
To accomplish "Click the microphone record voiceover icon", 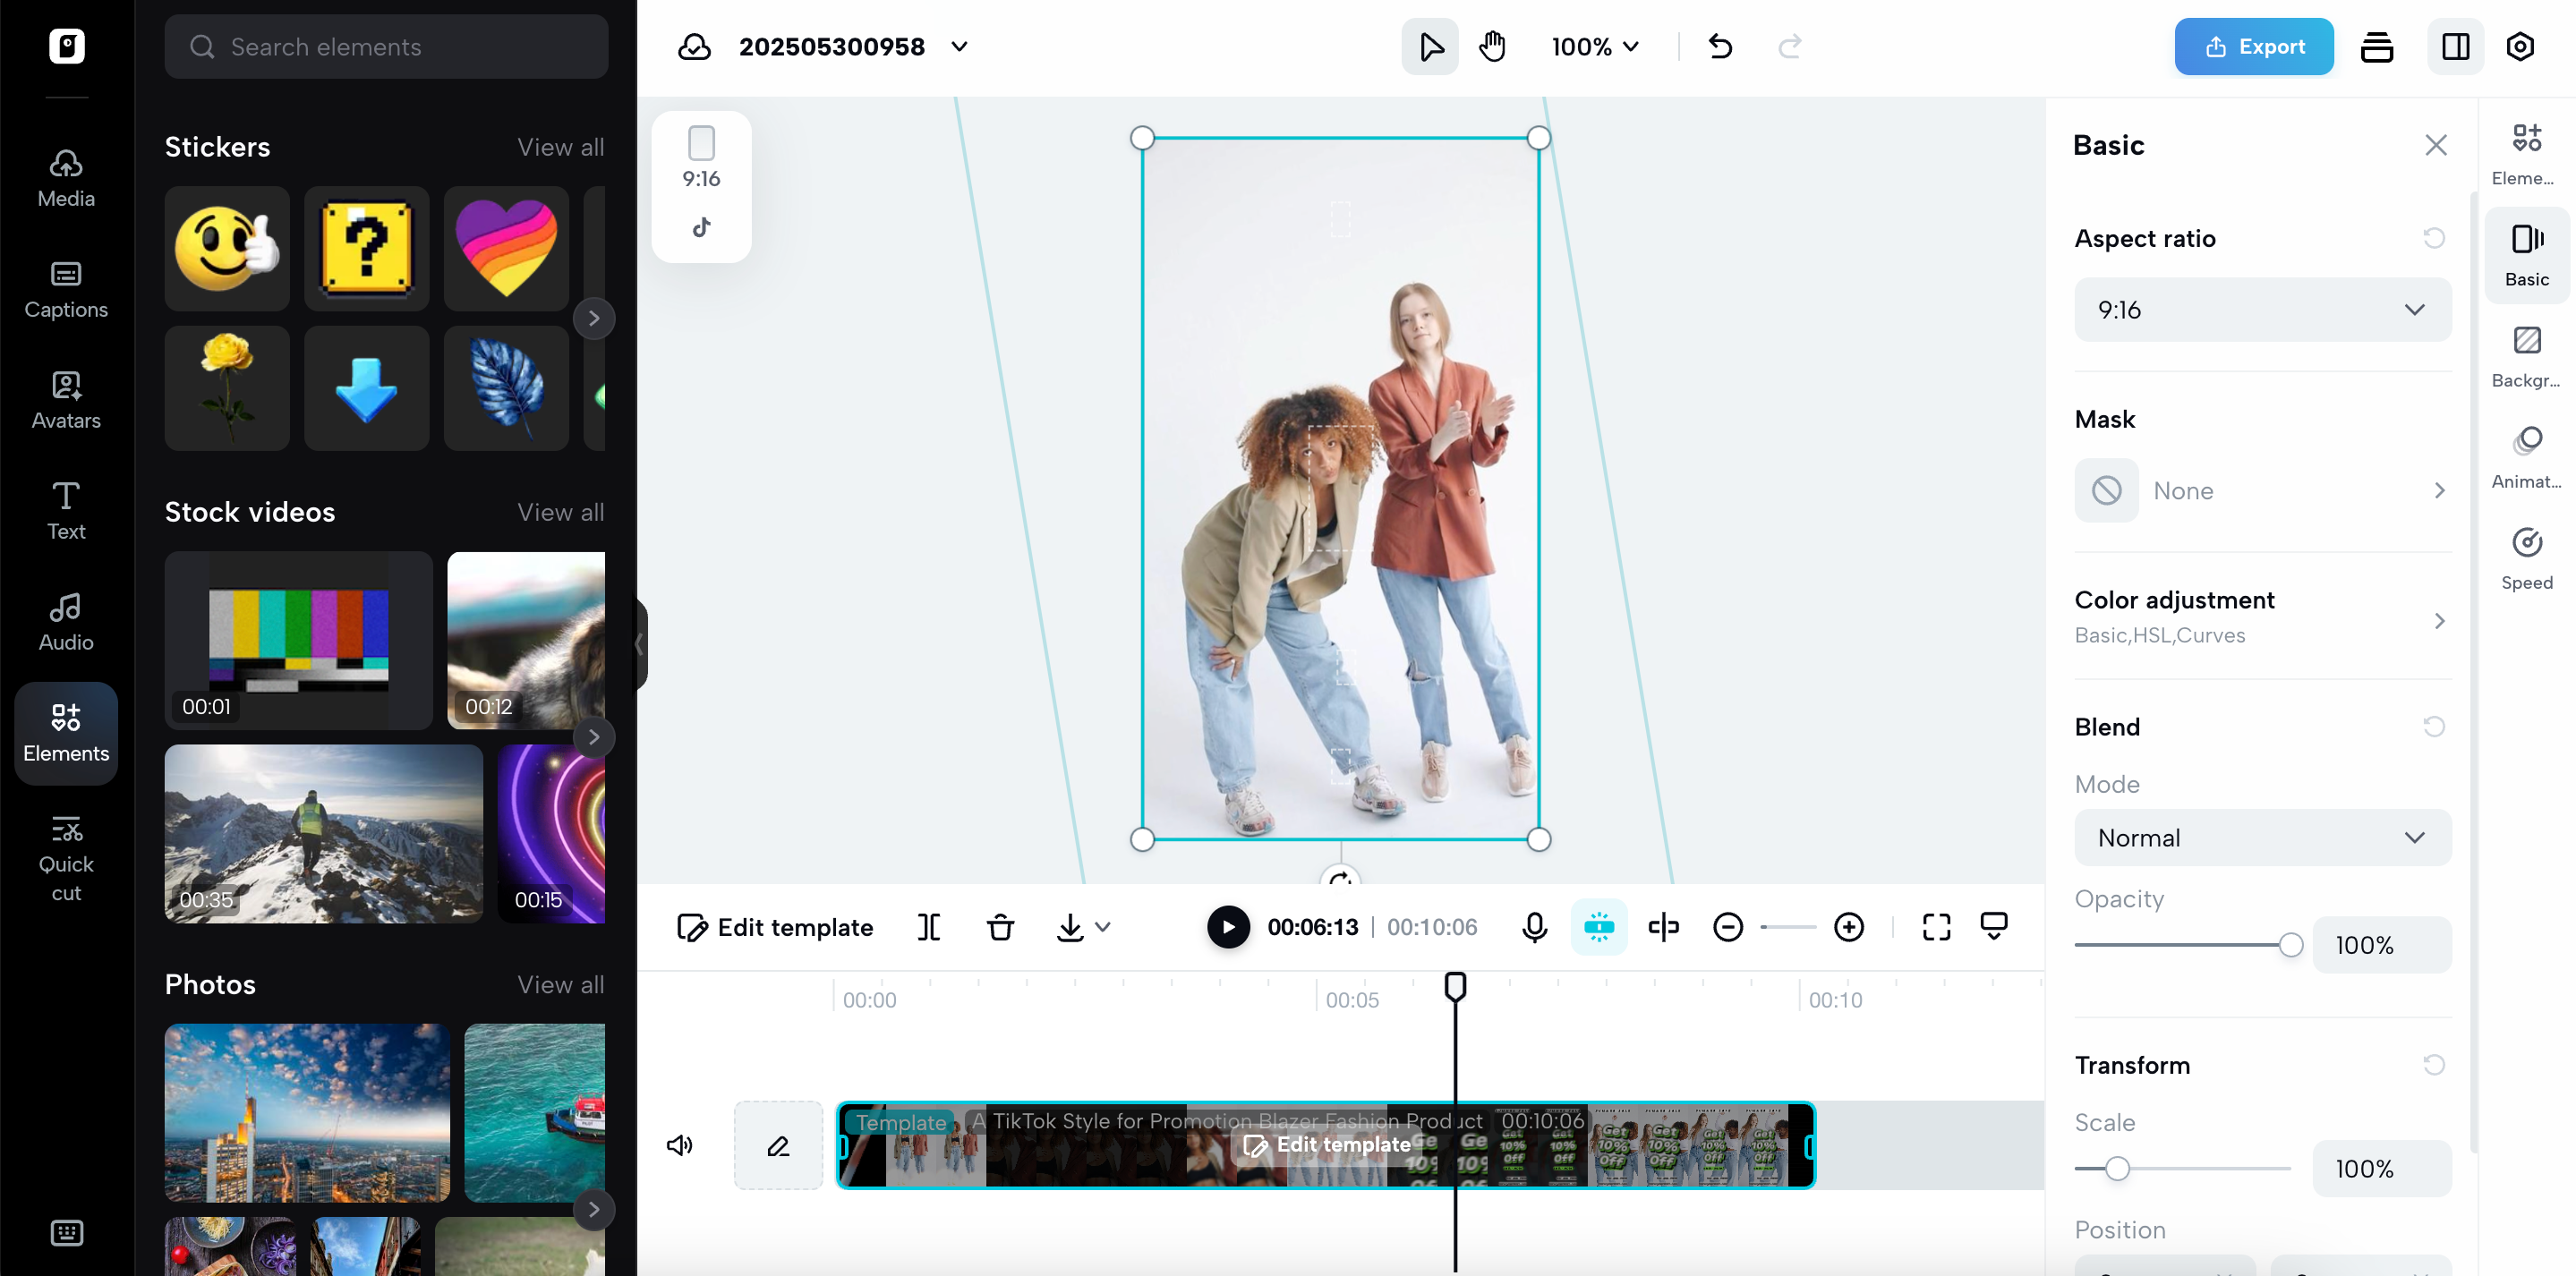I will pyautogui.click(x=1534, y=927).
